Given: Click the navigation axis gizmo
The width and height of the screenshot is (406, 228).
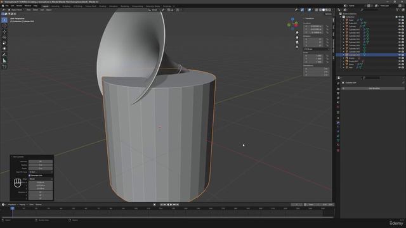Looking at the screenshot, I should pos(293,24).
